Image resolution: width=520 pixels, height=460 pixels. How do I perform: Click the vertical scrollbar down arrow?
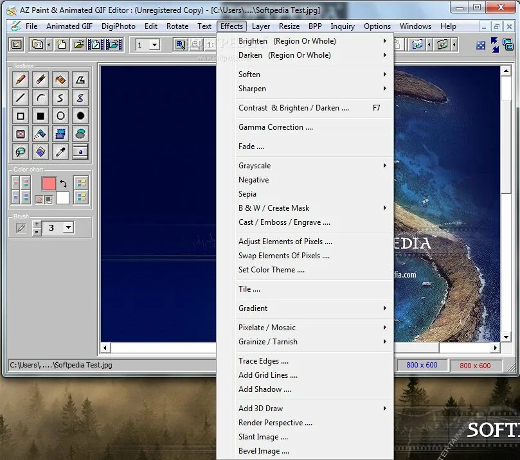[x=506, y=337]
